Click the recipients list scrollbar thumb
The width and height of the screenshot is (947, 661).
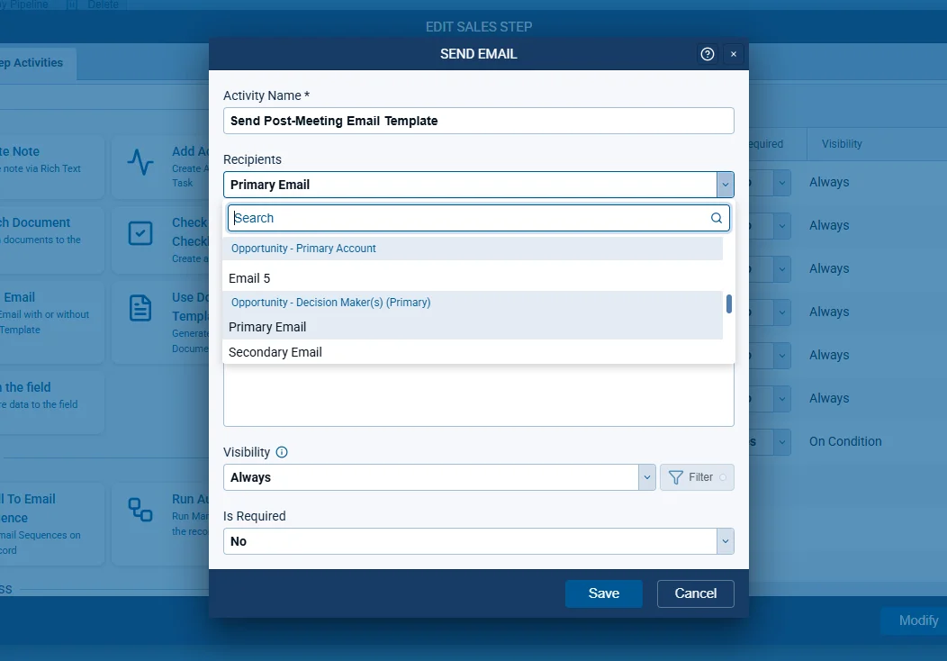tap(729, 303)
